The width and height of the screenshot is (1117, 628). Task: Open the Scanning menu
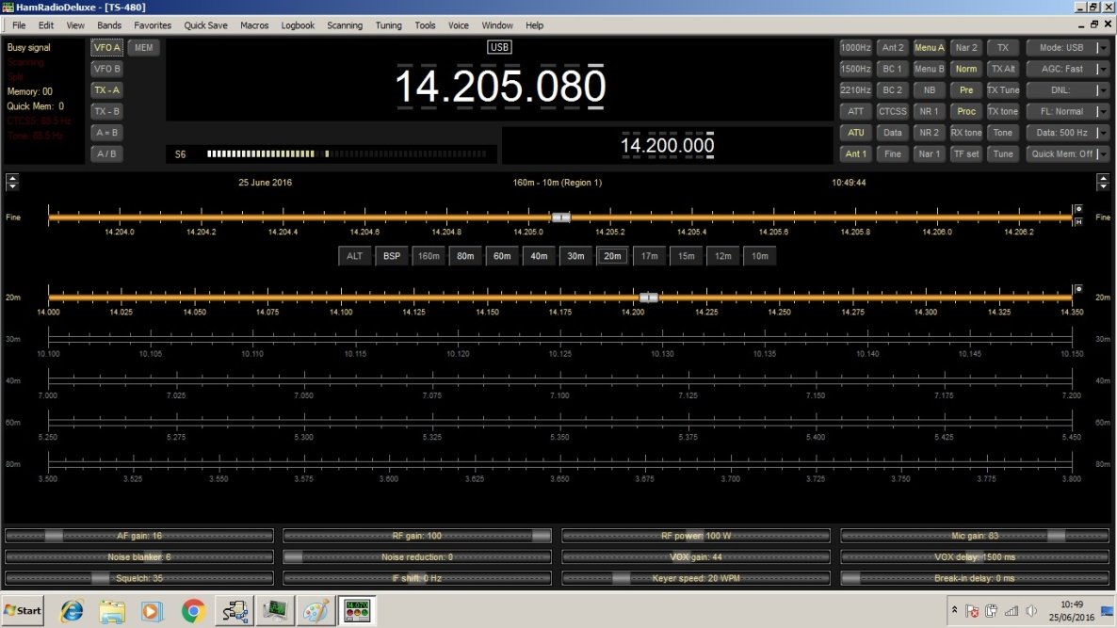[x=344, y=24]
